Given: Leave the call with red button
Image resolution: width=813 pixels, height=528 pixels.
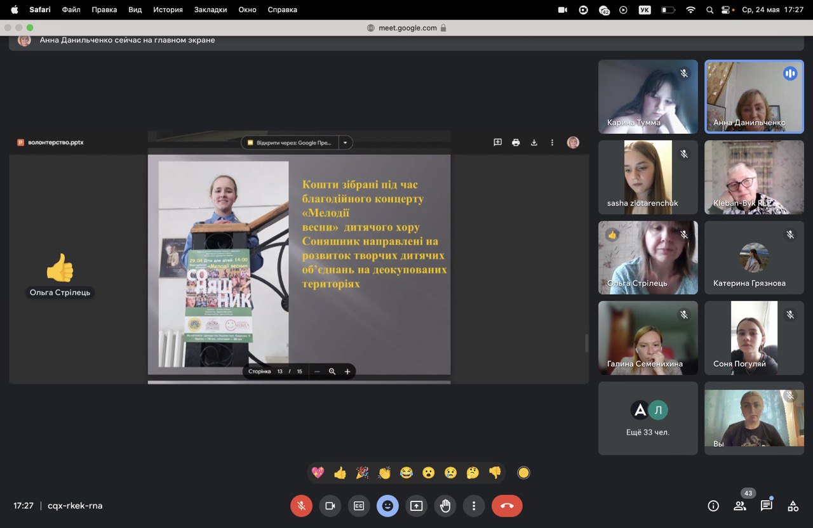Looking at the screenshot, I should click(x=507, y=506).
